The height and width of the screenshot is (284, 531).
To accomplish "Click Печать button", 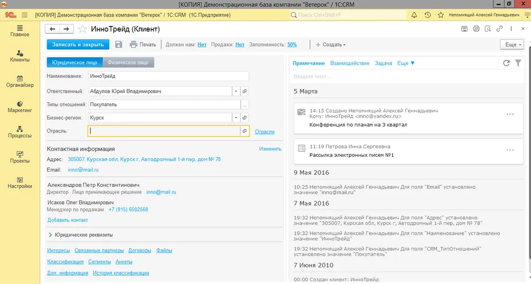I will 143,45.
